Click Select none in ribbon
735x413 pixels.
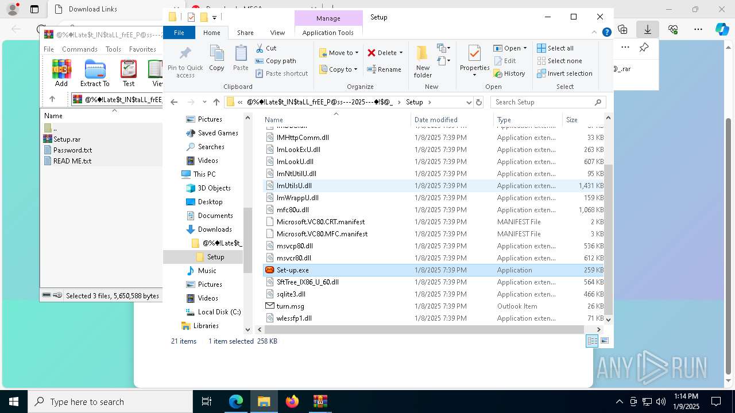pos(559,61)
